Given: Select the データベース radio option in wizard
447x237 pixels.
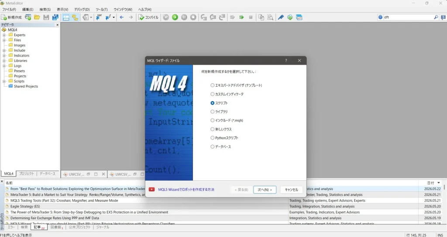Looking at the screenshot, I should pyautogui.click(x=213, y=146).
